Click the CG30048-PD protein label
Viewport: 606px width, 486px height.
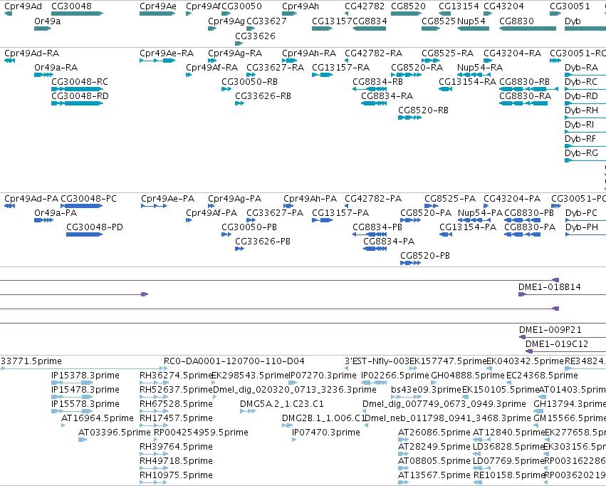(x=94, y=227)
